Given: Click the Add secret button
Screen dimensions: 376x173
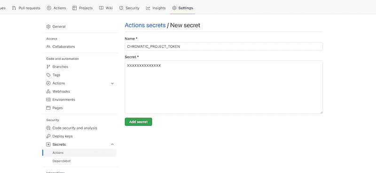Looking at the screenshot, I should click(138, 122).
